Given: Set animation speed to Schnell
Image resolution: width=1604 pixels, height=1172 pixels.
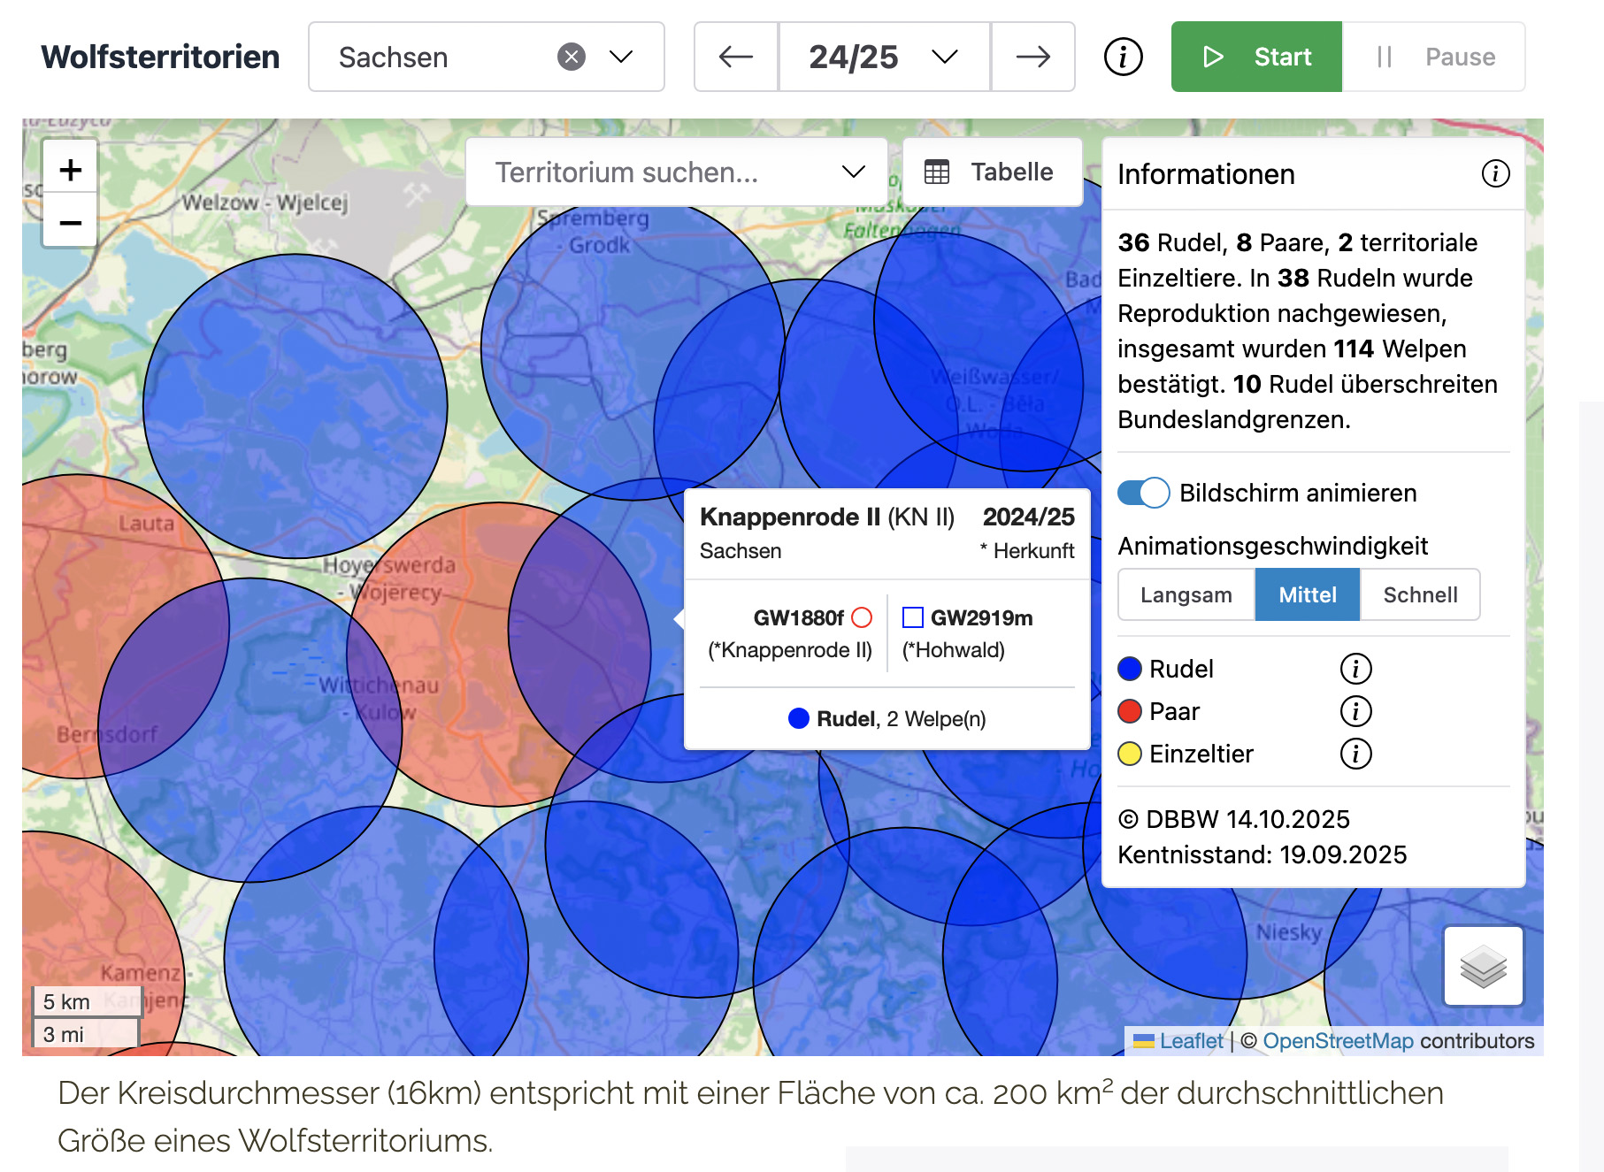Looking at the screenshot, I should 1419,595.
